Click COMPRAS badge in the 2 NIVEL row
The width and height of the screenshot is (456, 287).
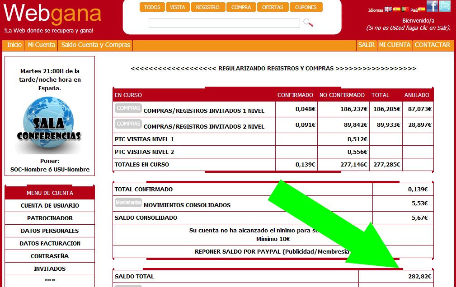tap(128, 124)
